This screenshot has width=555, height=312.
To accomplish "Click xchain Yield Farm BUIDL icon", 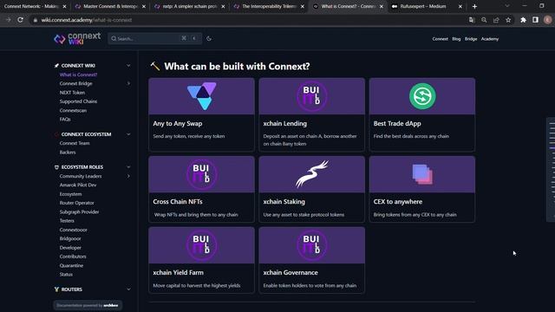I will coord(201,244).
